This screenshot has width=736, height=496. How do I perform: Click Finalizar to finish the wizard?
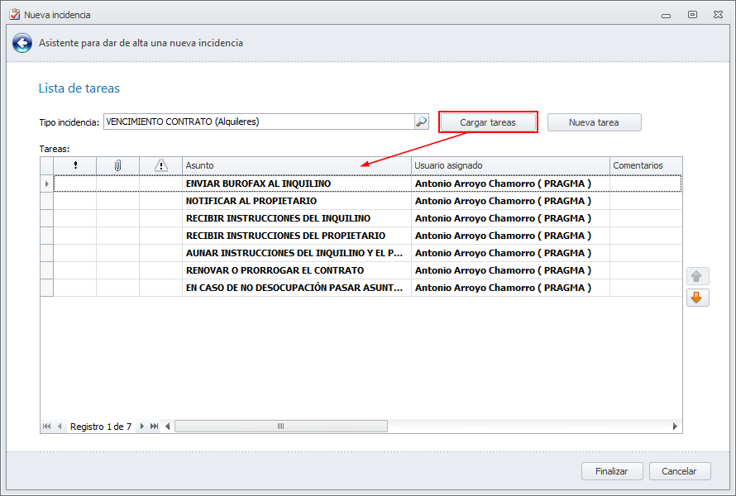point(612,471)
